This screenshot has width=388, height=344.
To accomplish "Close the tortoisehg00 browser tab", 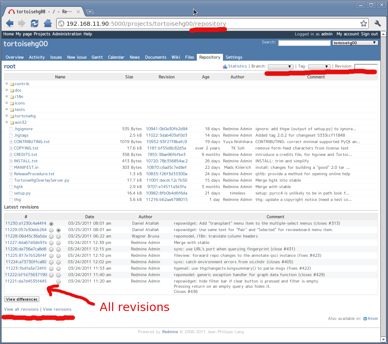I will coord(78,12).
